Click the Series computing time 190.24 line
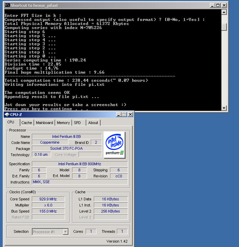Viewport: 239px width, 247px height. (x=45, y=60)
